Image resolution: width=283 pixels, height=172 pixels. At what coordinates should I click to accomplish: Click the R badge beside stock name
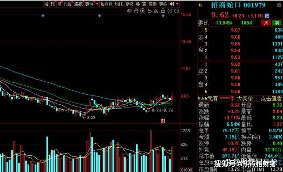pos(200,5)
